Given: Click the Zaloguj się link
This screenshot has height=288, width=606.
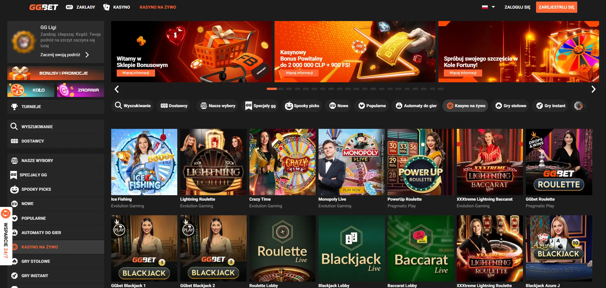Looking at the screenshot, I should point(517,7).
